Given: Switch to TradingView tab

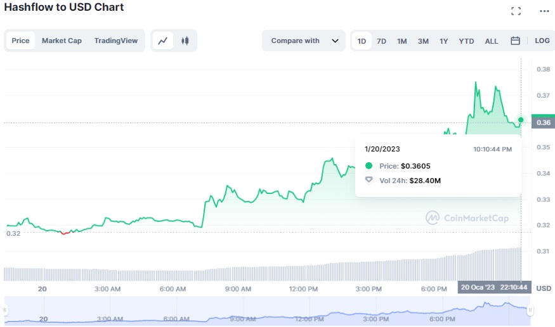Looking at the screenshot, I should click(115, 41).
